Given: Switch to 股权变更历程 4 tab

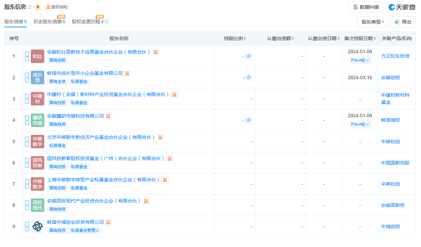Looking at the screenshot, I should click(x=88, y=22).
